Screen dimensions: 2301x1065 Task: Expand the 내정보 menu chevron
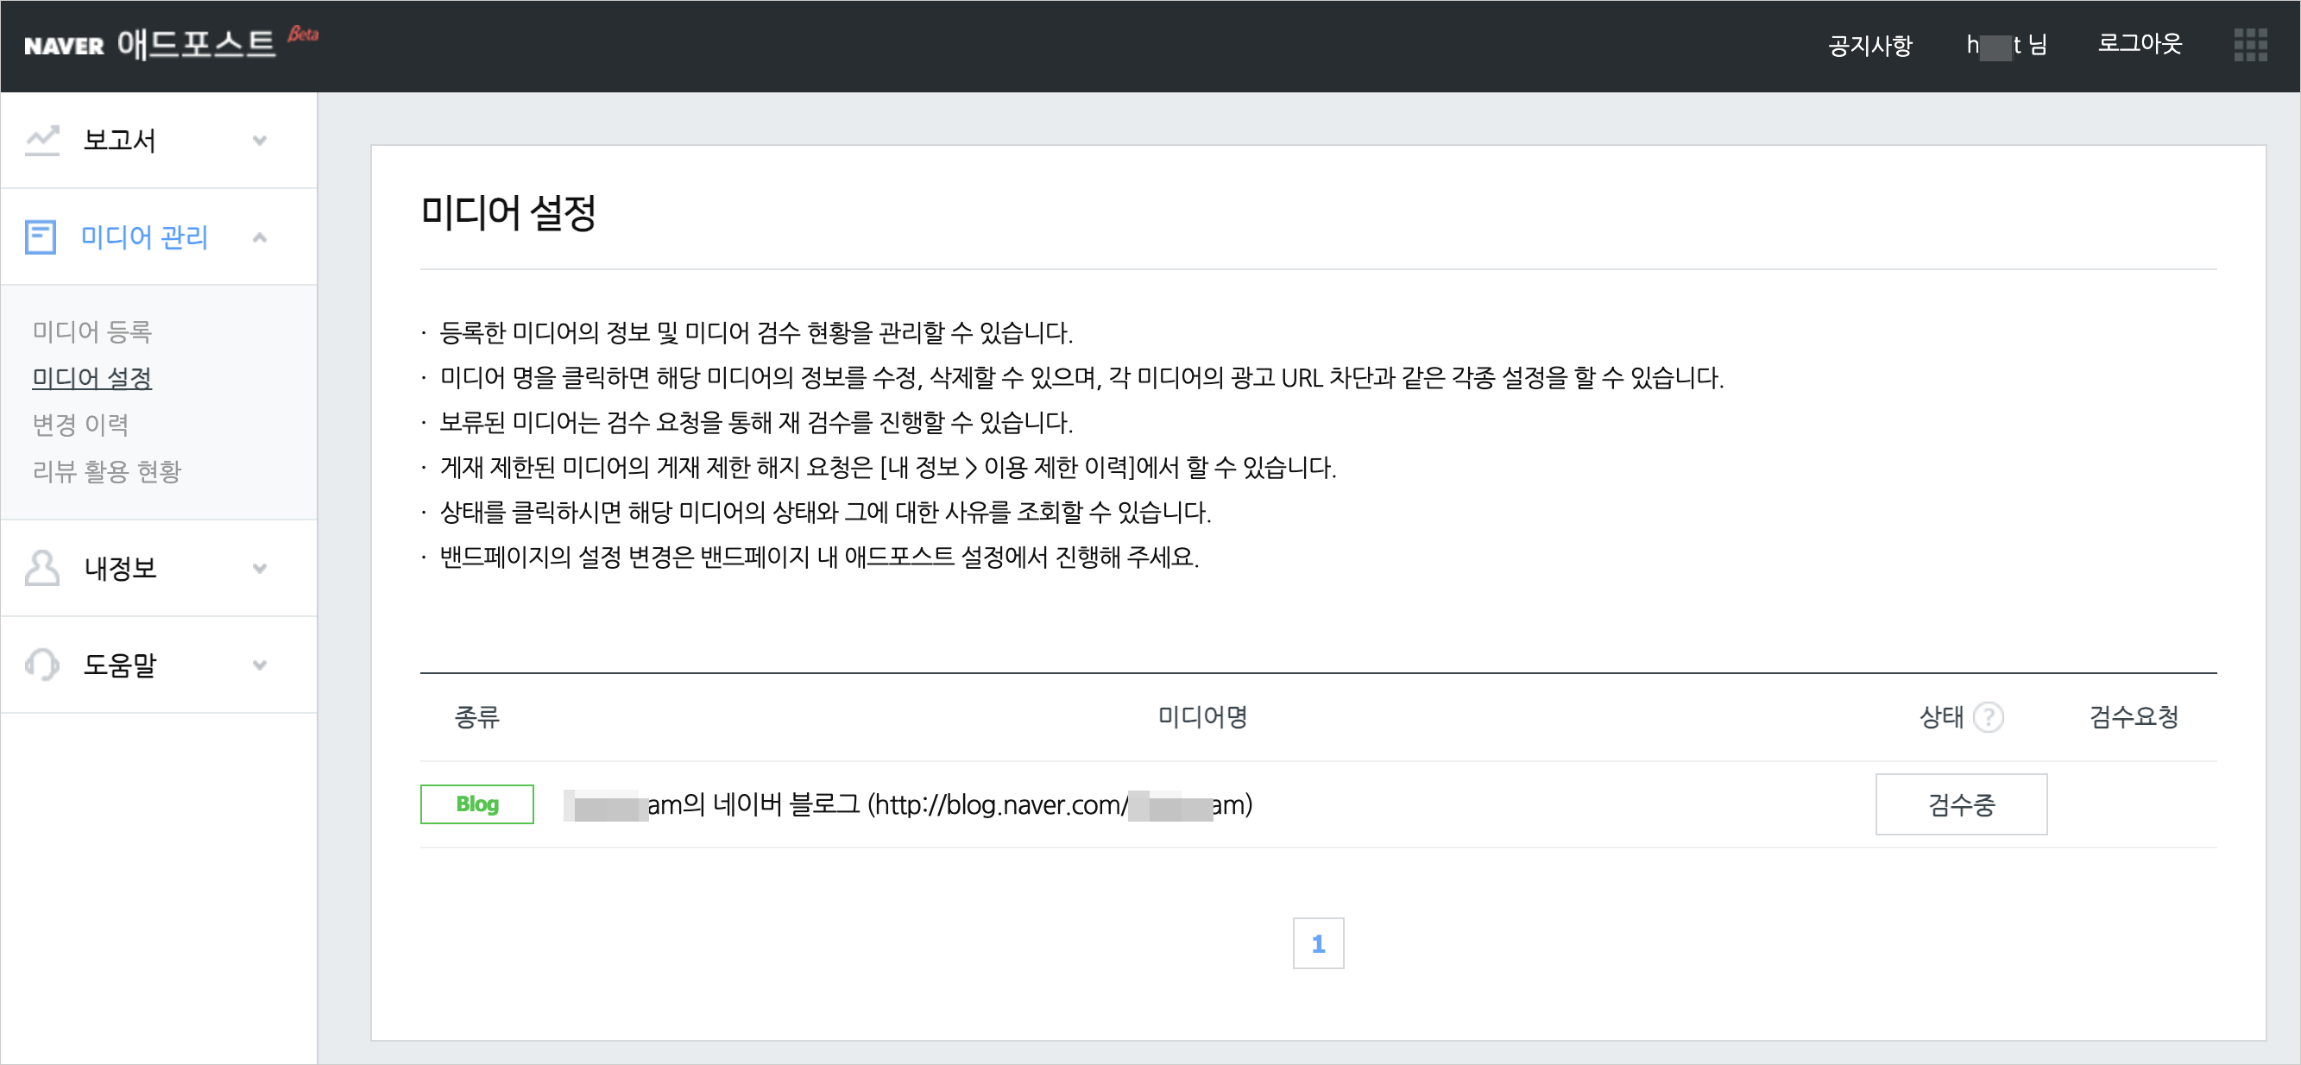[260, 568]
